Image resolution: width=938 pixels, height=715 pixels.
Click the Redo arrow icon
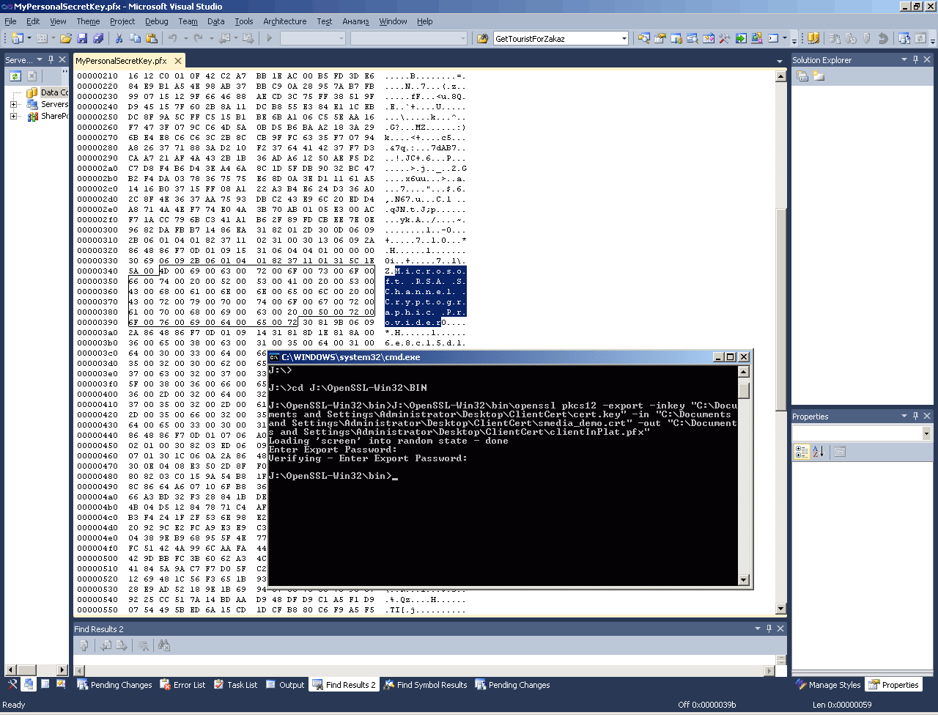click(x=199, y=38)
